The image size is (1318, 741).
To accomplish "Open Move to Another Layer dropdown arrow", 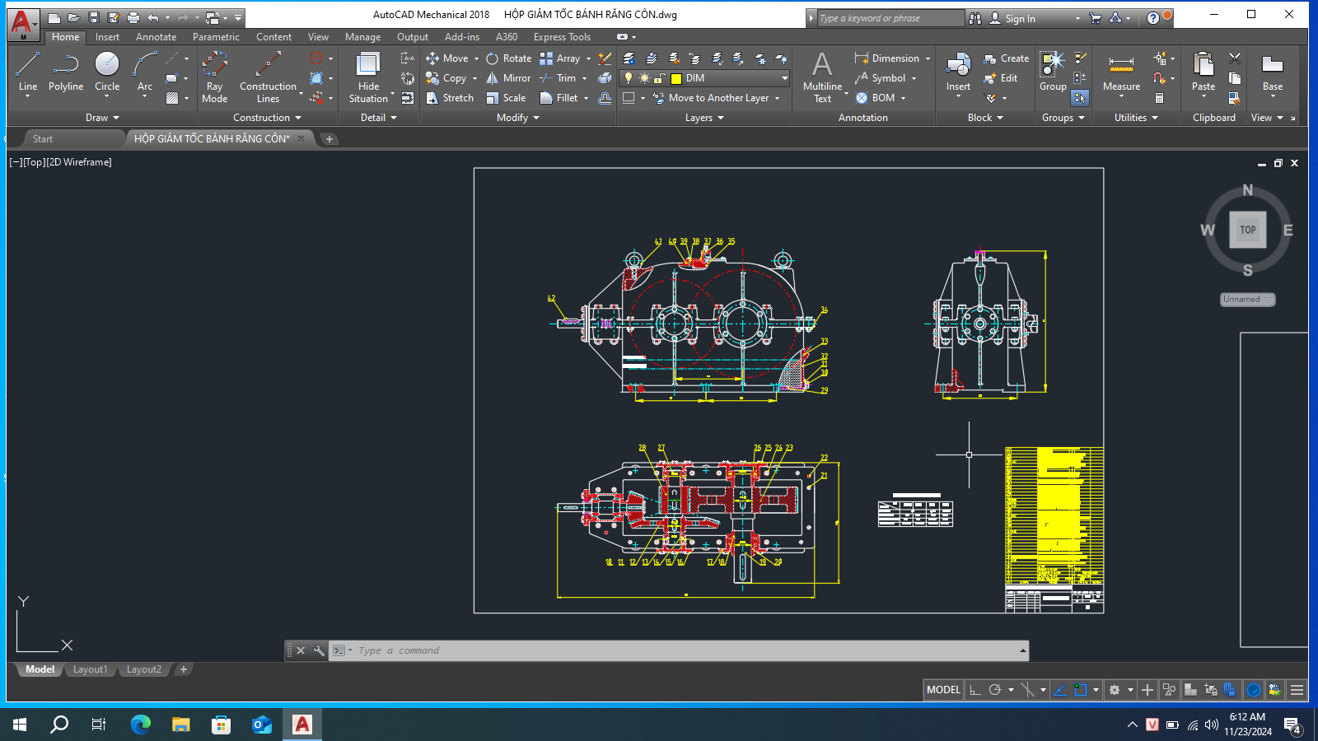I will (777, 98).
